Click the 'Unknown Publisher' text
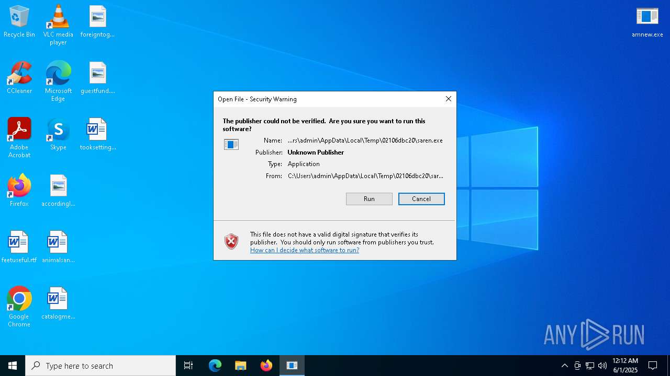Image resolution: width=670 pixels, height=376 pixels. (316, 152)
